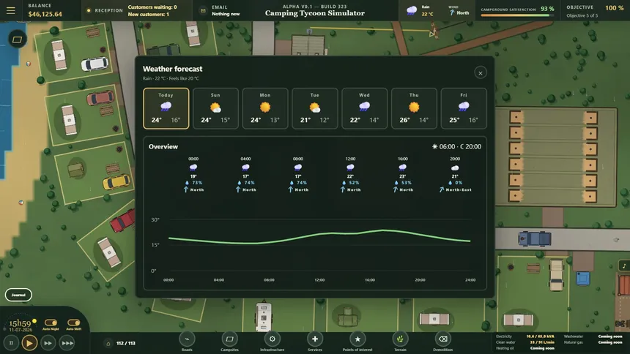
Task: Click the 16:00 hourly rain icon
Action: (403, 167)
